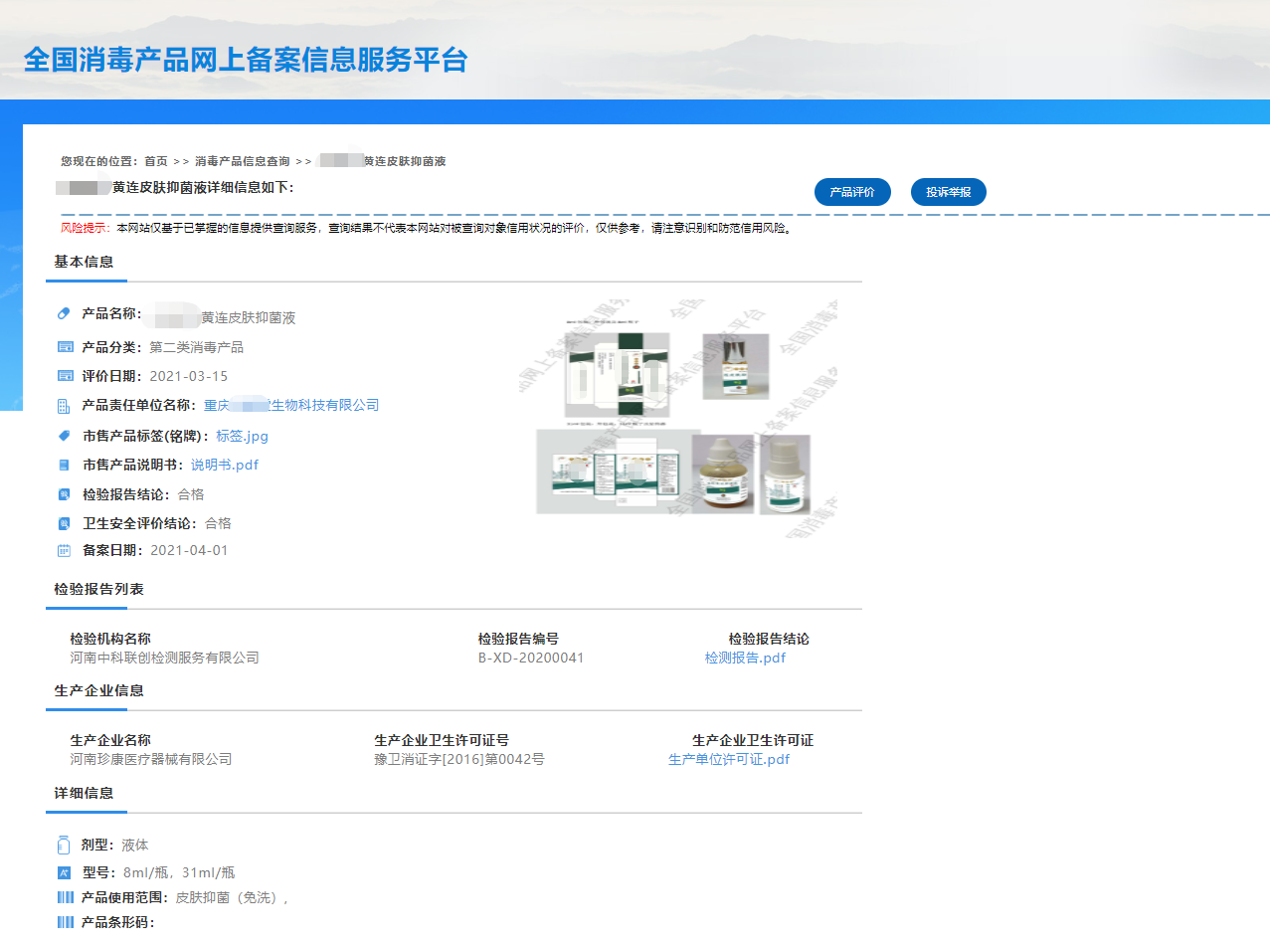1270x946 pixels.
Task: Open the 说明书.pdf manual
Action: (225, 465)
